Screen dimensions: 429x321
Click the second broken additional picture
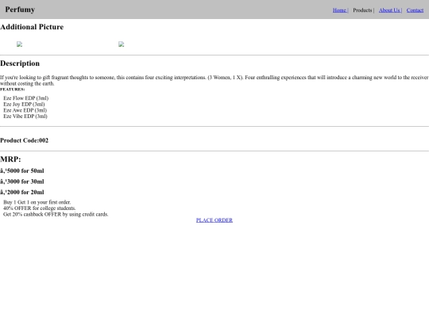click(122, 44)
